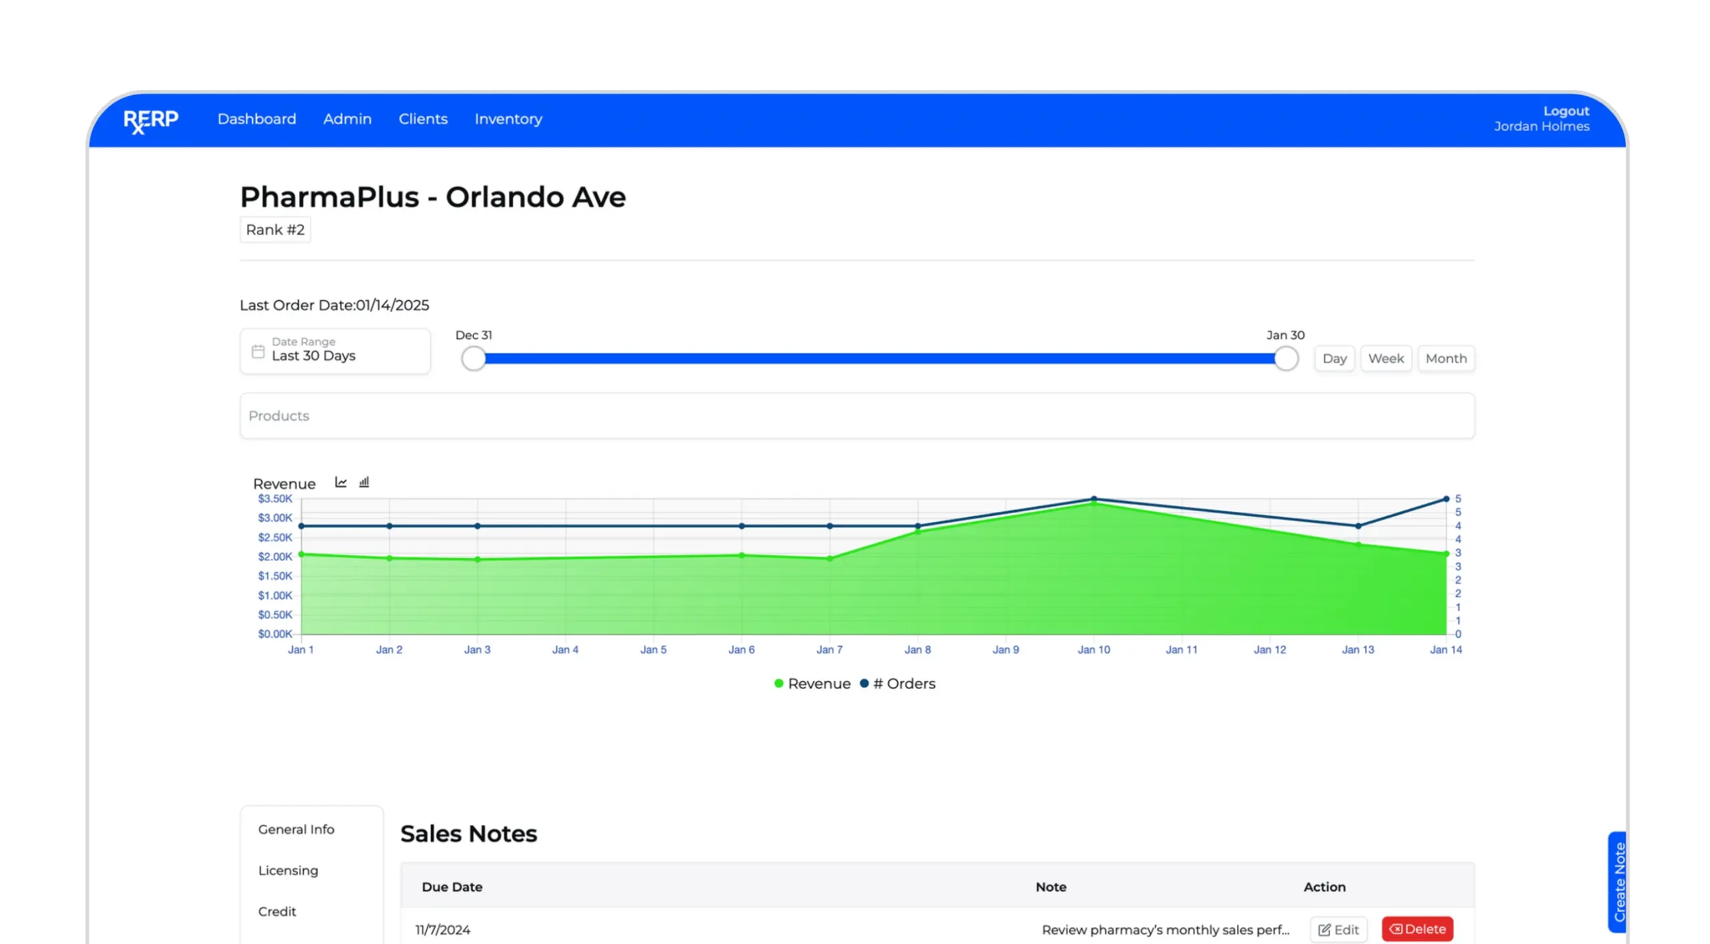The width and height of the screenshot is (1710, 944).
Task: Click the RxERP logo
Action: [151, 121]
